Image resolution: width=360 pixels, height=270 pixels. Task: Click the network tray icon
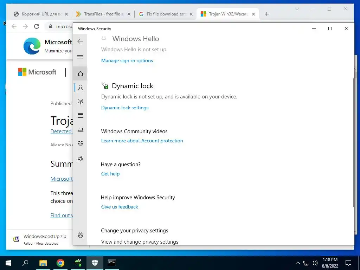pos(306,263)
